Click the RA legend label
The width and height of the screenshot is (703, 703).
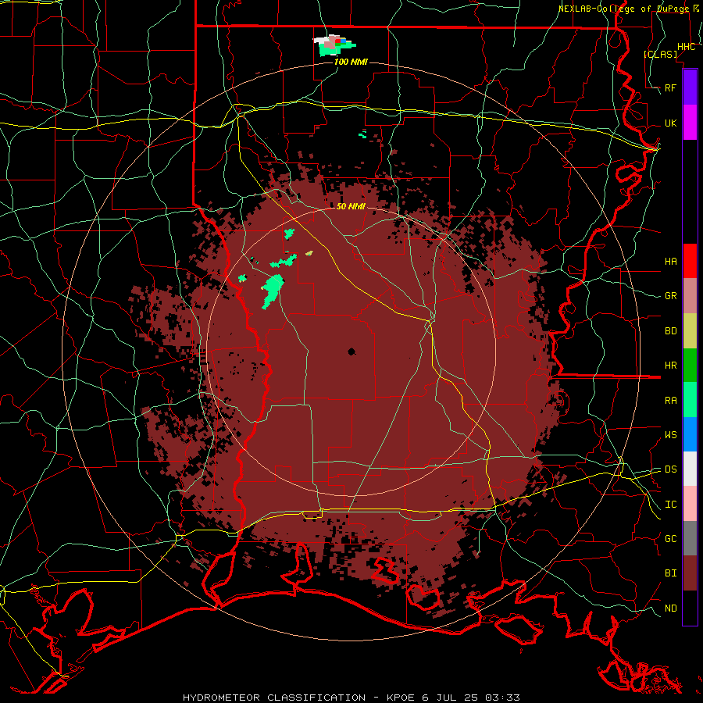(x=671, y=401)
